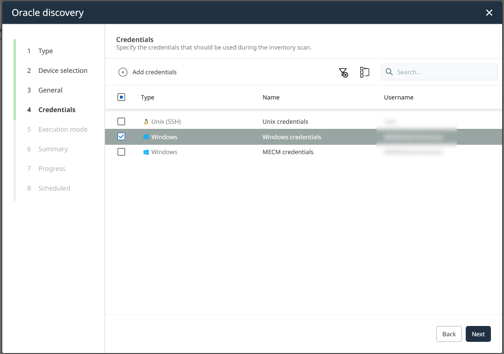The width and height of the screenshot is (504, 354).
Task: Click the Unix (SSH) key icon
Action: pos(145,121)
